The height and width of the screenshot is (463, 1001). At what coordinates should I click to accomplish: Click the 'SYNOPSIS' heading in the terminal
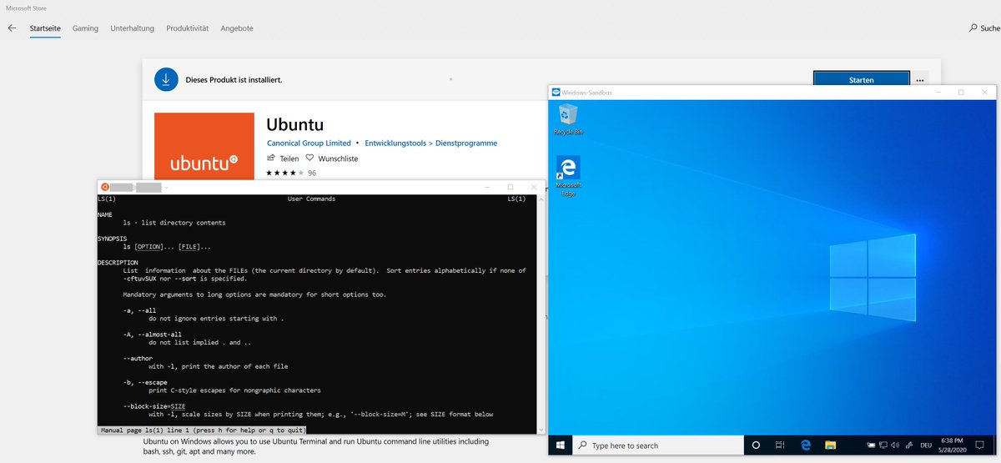pos(112,239)
